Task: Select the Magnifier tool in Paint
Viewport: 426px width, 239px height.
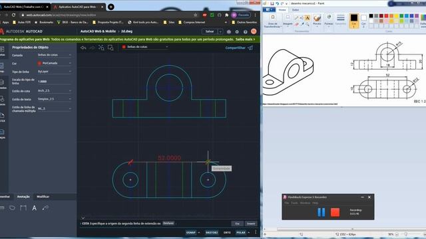Action: [x=308, y=24]
